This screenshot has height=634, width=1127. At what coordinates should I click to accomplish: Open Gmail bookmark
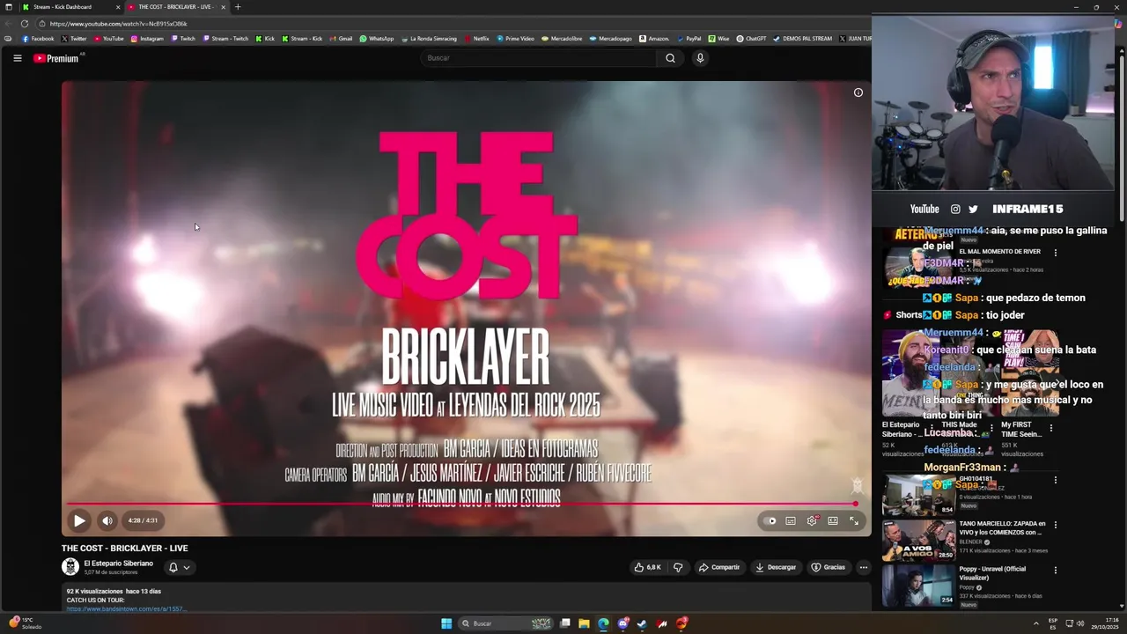(341, 39)
